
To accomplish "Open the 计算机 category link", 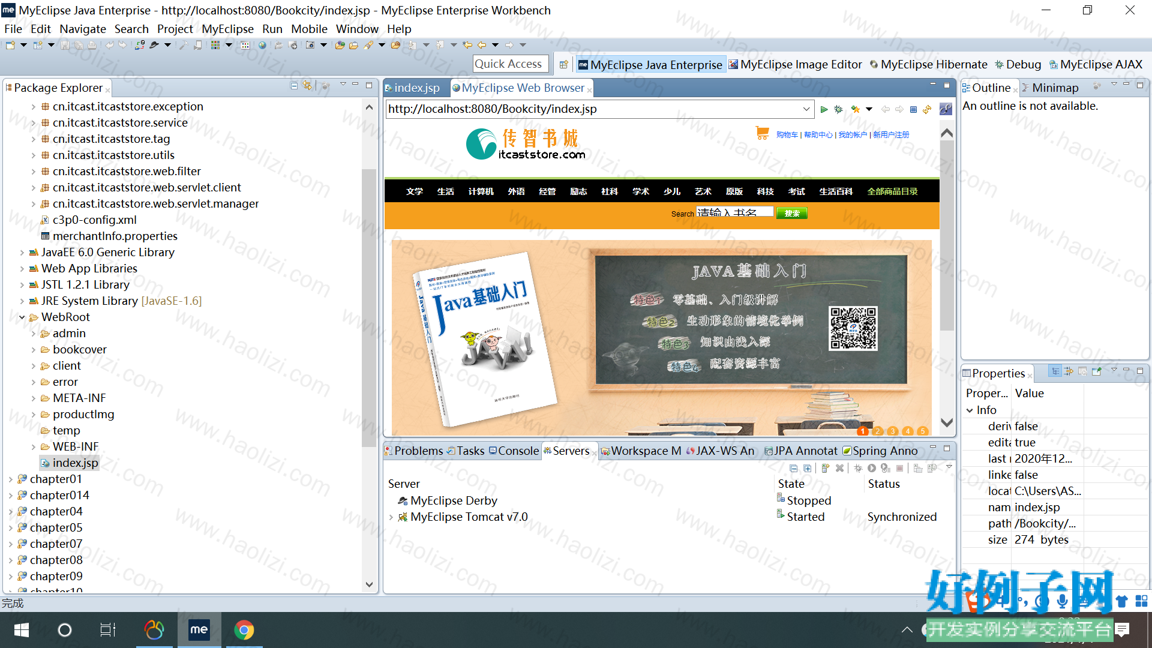I will [481, 191].
